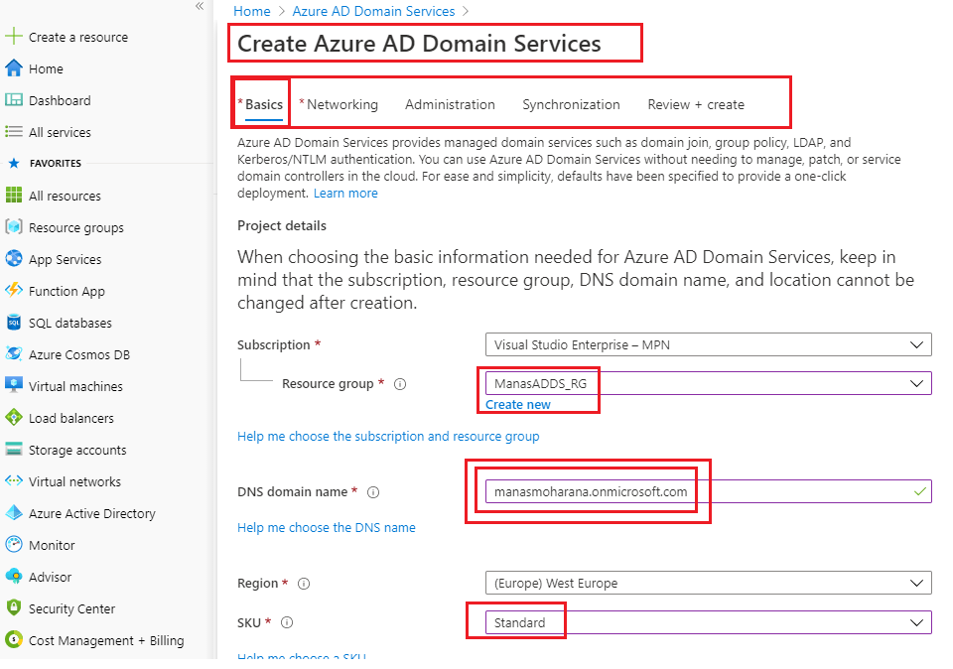Open Create a resource in sidebar
Viewport: 953px width, 669px height.
78,37
